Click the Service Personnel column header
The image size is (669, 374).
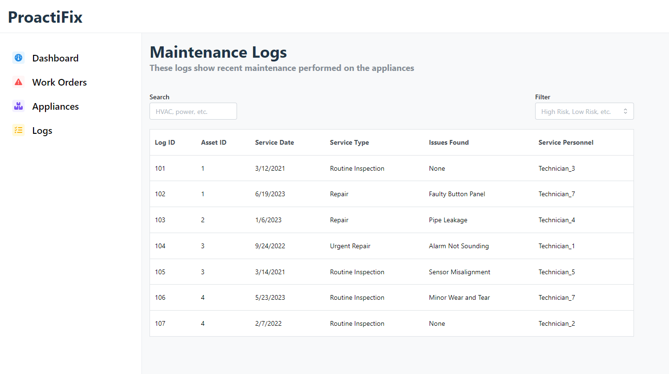[x=566, y=142]
